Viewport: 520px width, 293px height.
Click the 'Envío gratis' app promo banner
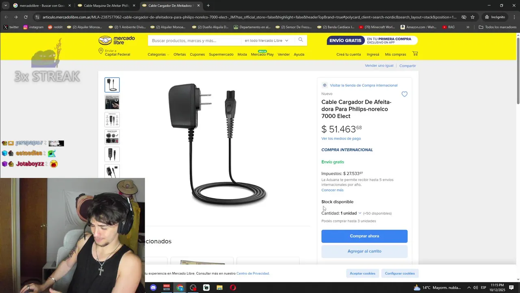coord(372,40)
